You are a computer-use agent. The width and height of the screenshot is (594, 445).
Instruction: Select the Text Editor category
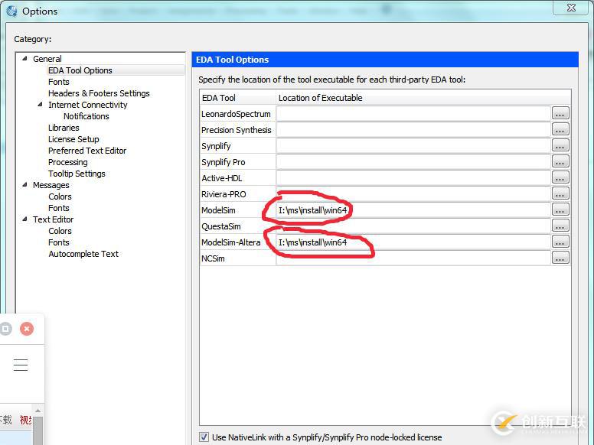click(x=53, y=219)
